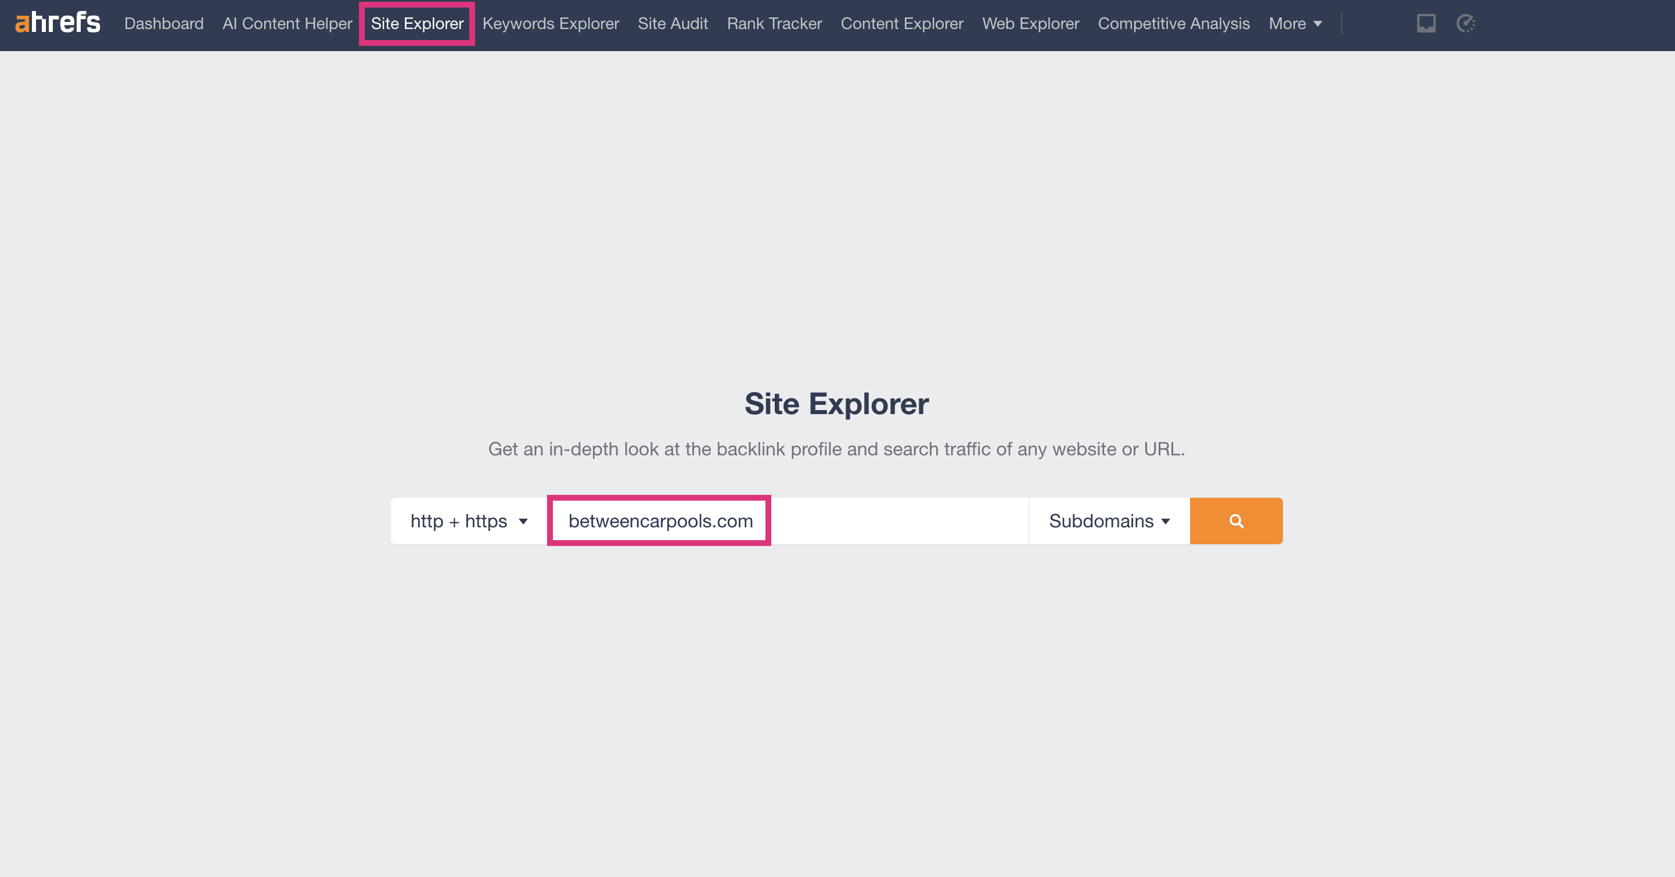This screenshot has width=1675, height=877.
Task: Click the backlink profile description text
Action: click(x=836, y=449)
